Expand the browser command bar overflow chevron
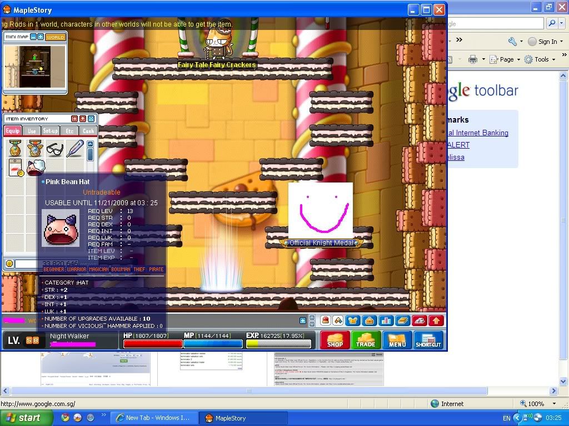Screen dimensions: 569x426 click(x=565, y=55)
